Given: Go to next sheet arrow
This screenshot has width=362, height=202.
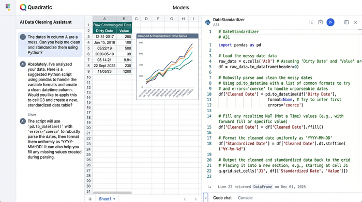Looking at the screenshot, I should coord(195,199).
